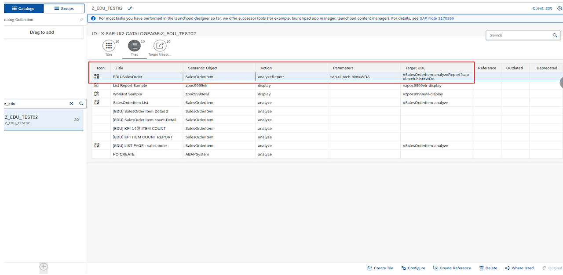Switch to the Tiles list view icon

pos(134,46)
